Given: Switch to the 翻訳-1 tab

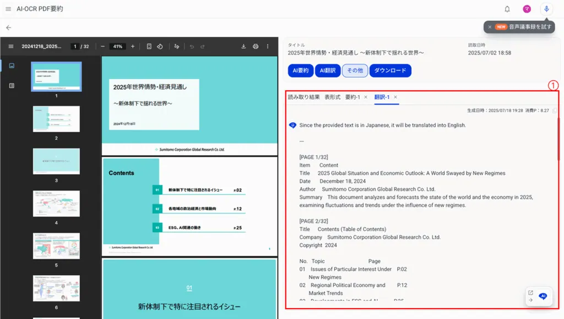Looking at the screenshot, I should 382,97.
